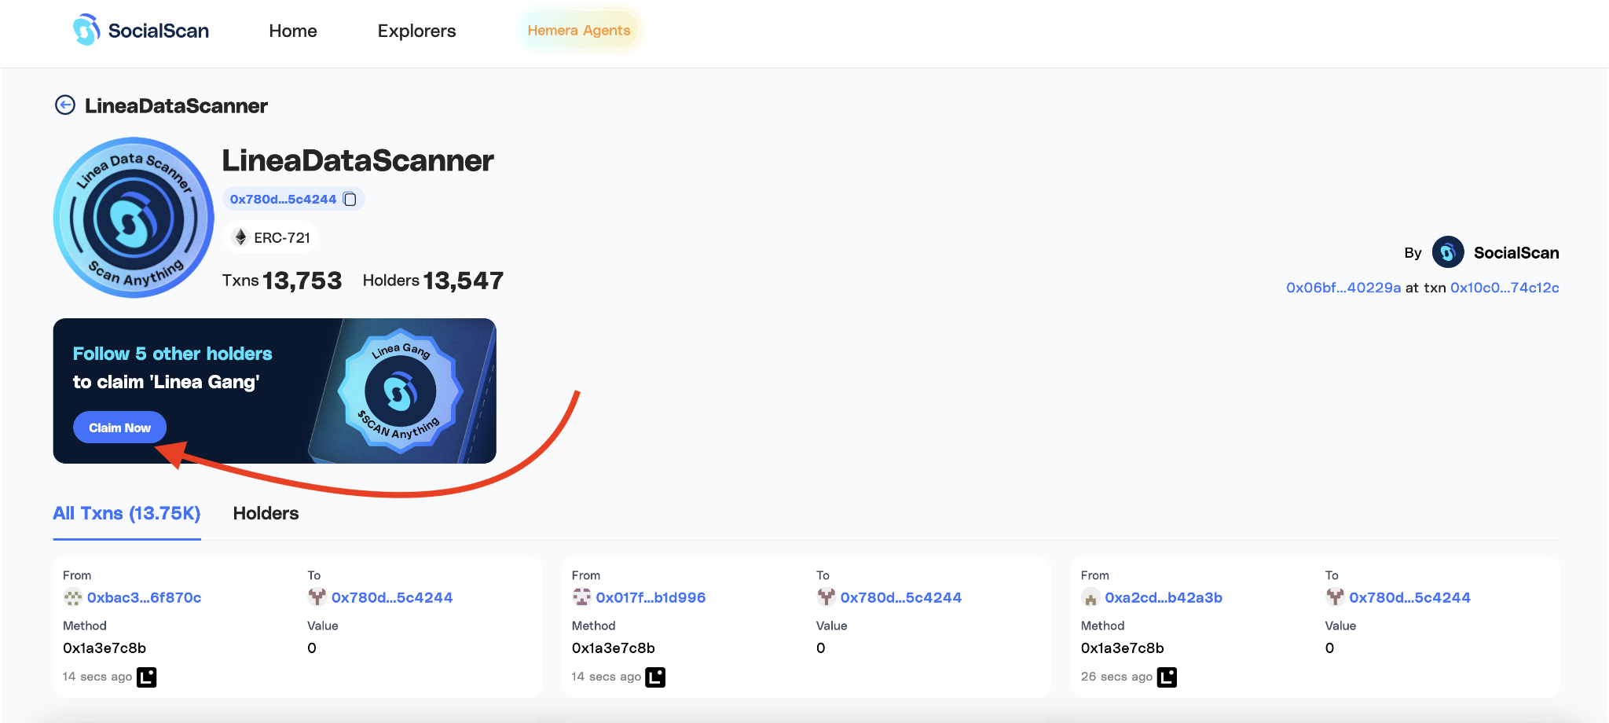Open the To address in the second transaction card
Image resolution: width=1609 pixels, height=723 pixels.
click(x=901, y=597)
